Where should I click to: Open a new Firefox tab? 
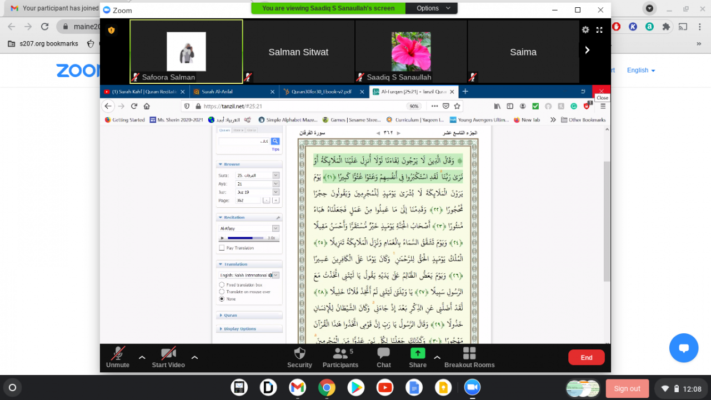465,92
